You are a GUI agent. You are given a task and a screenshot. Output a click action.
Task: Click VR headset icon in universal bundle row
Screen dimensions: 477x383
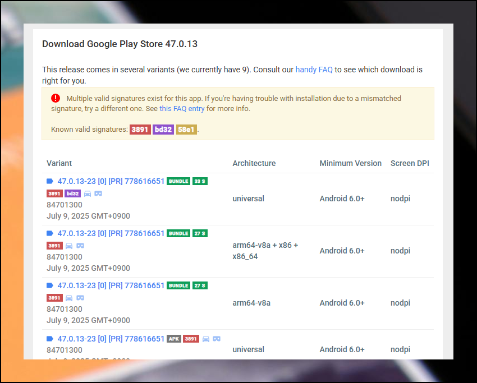point(98,193)
